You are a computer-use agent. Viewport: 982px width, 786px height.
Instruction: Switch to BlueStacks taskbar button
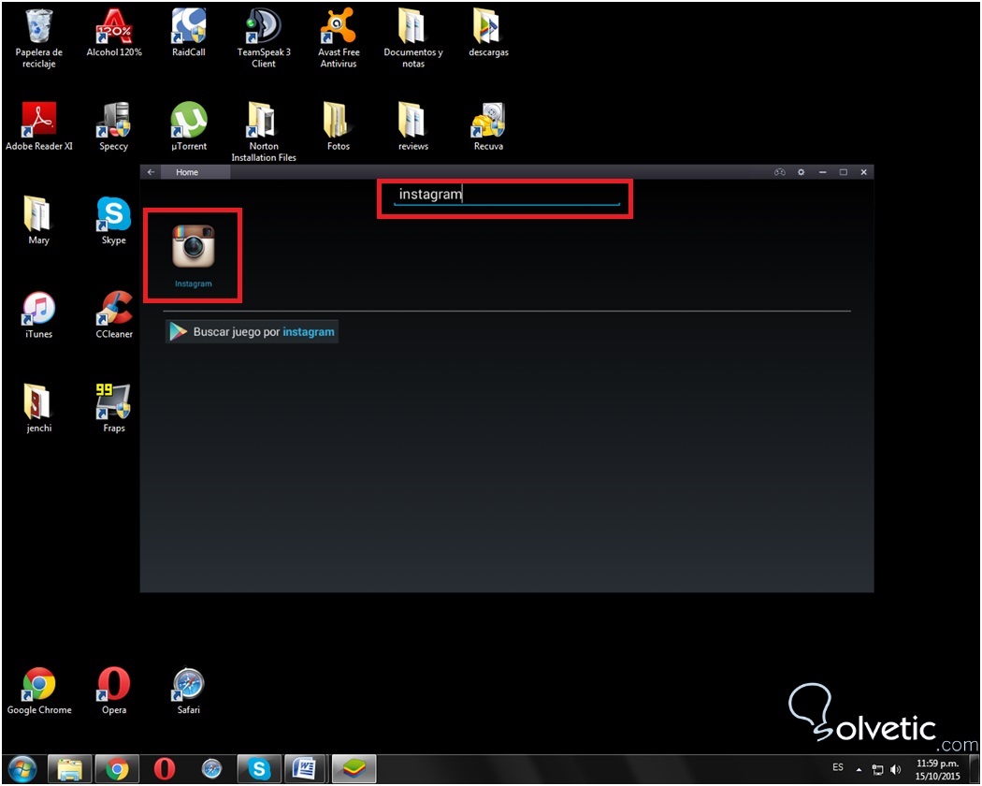(x=354, y=768)
